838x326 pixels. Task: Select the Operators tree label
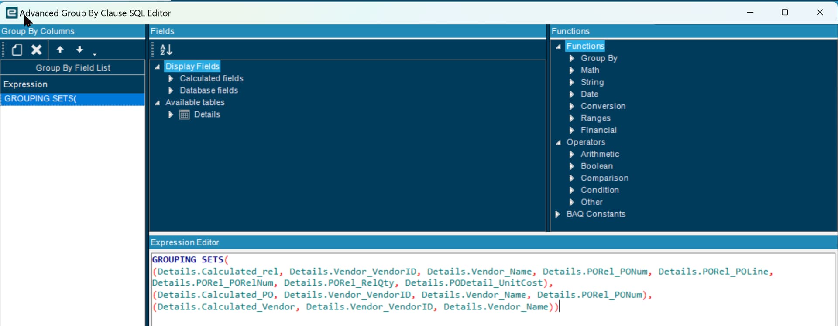(x=586, y=142)
